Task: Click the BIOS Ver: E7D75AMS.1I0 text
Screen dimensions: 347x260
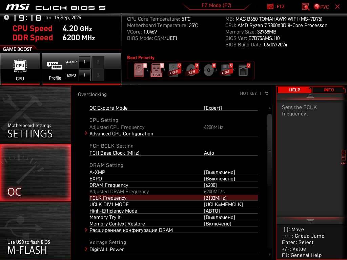Action: point(252,38)
